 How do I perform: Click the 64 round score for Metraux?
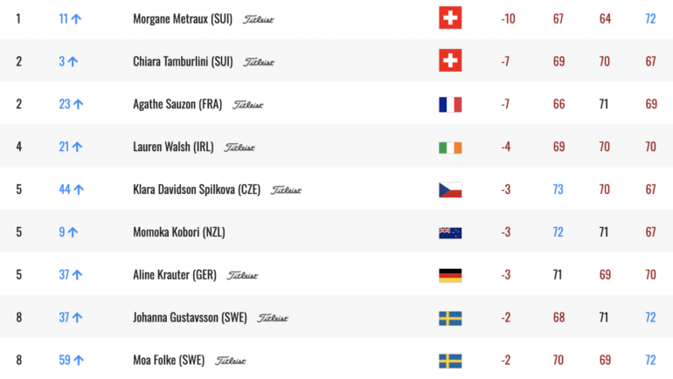(605, 19)
